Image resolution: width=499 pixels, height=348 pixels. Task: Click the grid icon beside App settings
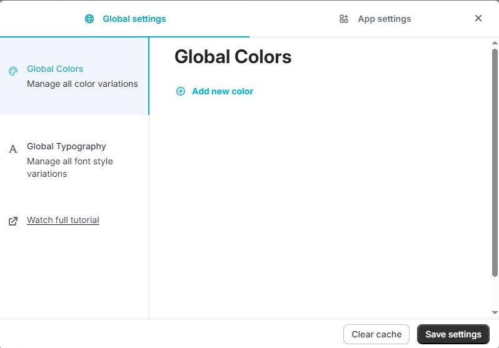tap(343, 19)
